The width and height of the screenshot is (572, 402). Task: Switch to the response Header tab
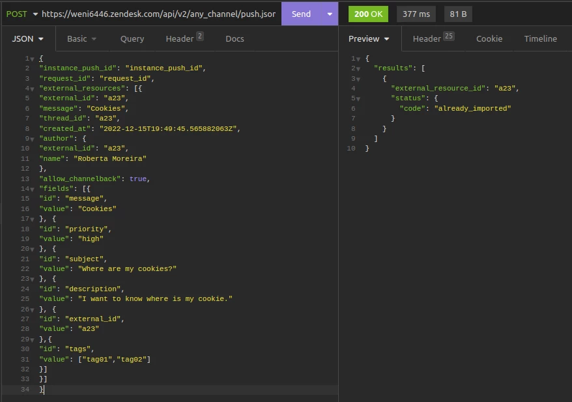(433, 38)
